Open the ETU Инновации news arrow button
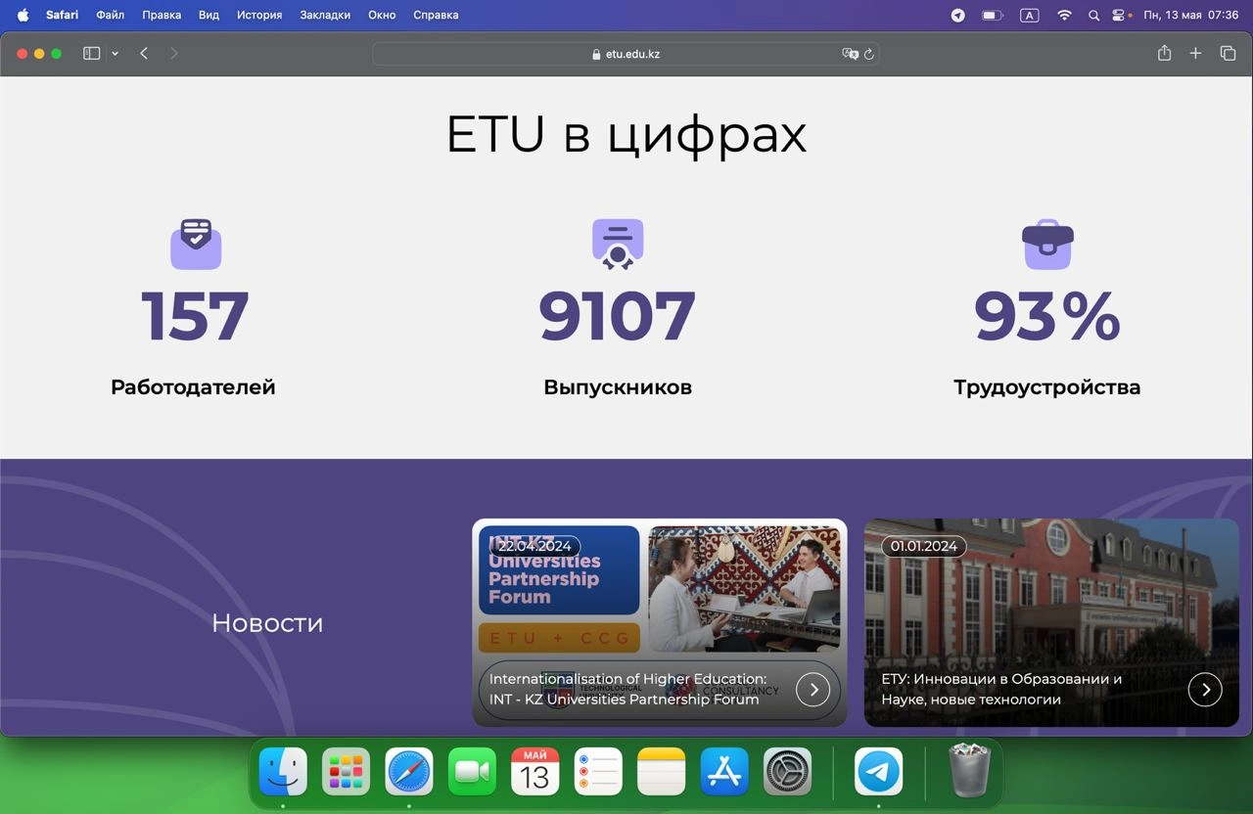This screenshot has width=1253, height=814. [1205, 690]
